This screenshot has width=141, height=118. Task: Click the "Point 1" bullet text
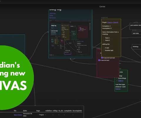click(x=107, y=38)
